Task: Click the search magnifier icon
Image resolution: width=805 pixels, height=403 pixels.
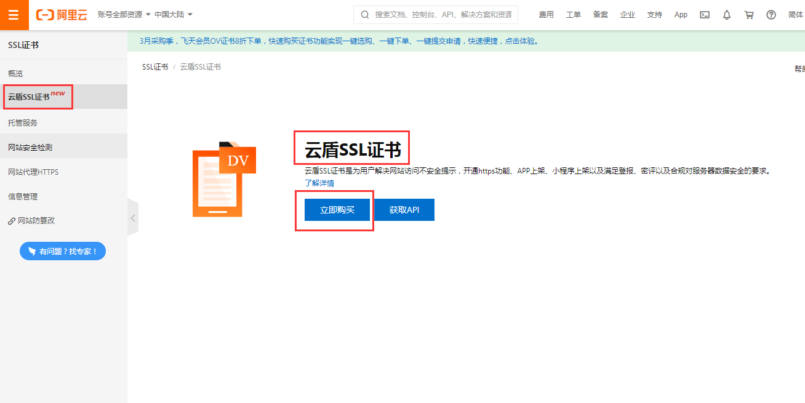Action: click(365, 15)
